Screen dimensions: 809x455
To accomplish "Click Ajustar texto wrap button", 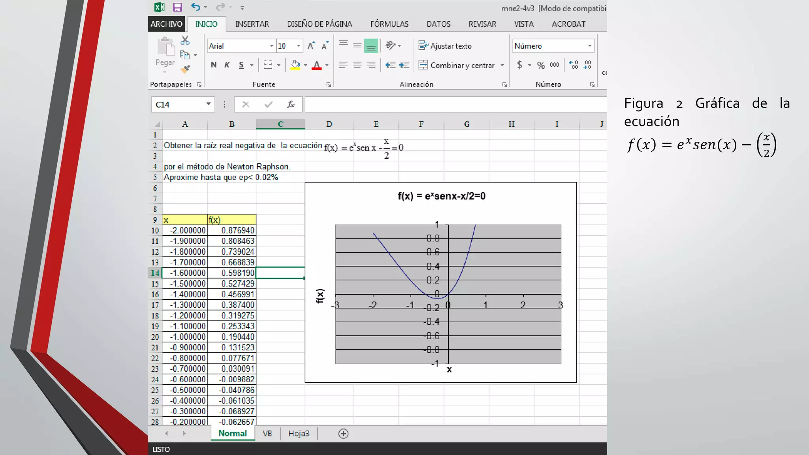I will click(x=445, y=46).
